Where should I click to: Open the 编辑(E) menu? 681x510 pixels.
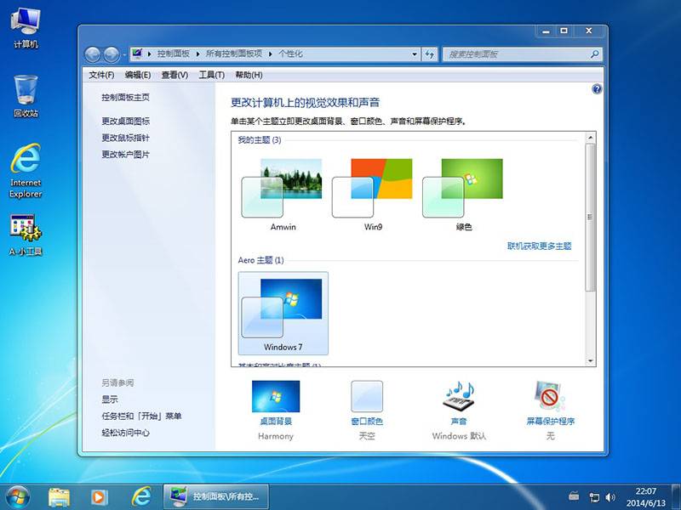click(138, 75)
